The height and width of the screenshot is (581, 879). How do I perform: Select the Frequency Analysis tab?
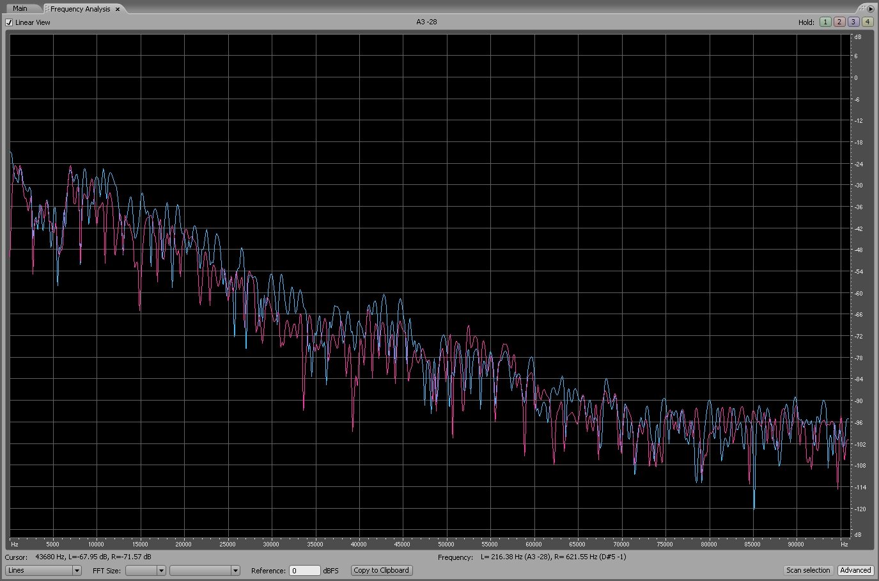[80, 10]
